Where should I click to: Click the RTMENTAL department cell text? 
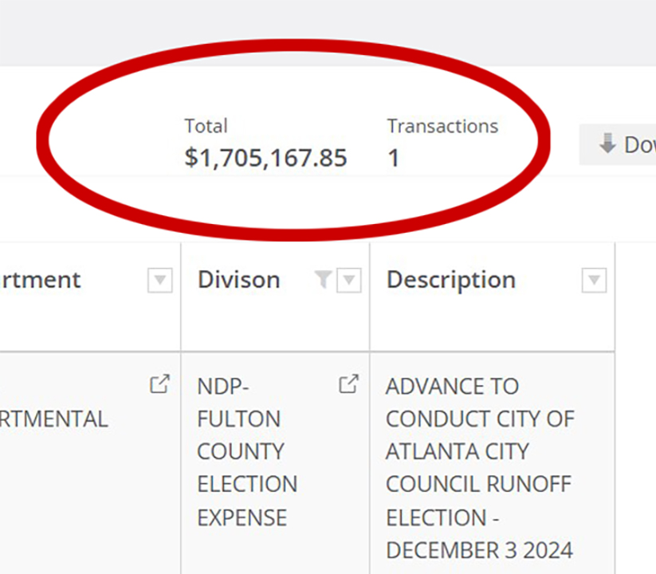[x=54, y=419]
